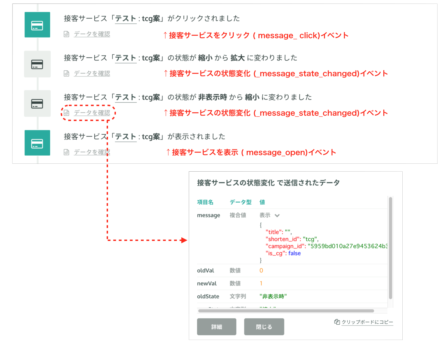Click 詳細 button in data dialog
The width and height of the screenshot is (444, 347).
(x=217, y=327)
